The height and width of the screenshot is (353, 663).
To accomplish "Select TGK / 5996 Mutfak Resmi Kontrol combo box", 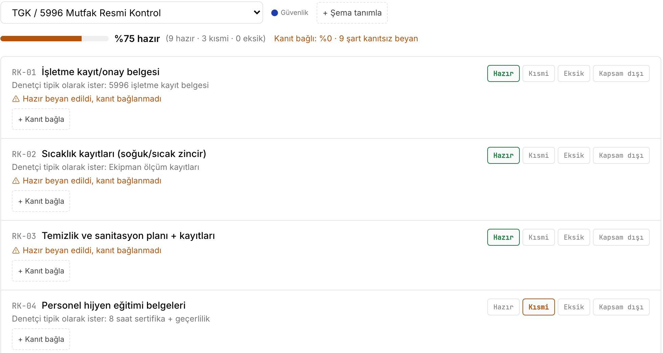I will point(132,13).
